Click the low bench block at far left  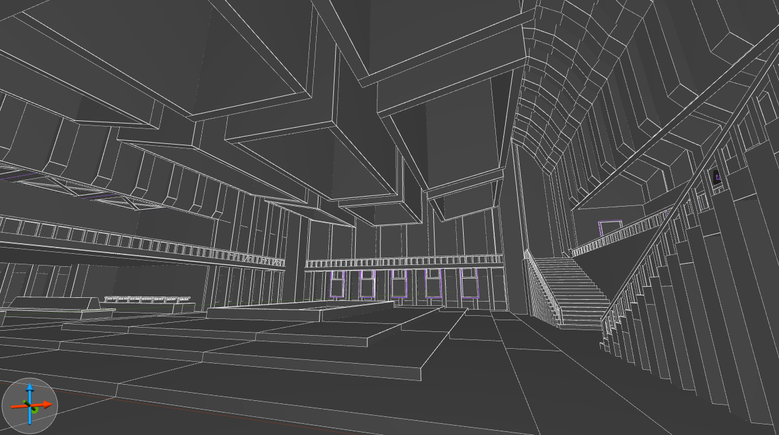pyautogui.click(x=53, y=303)
